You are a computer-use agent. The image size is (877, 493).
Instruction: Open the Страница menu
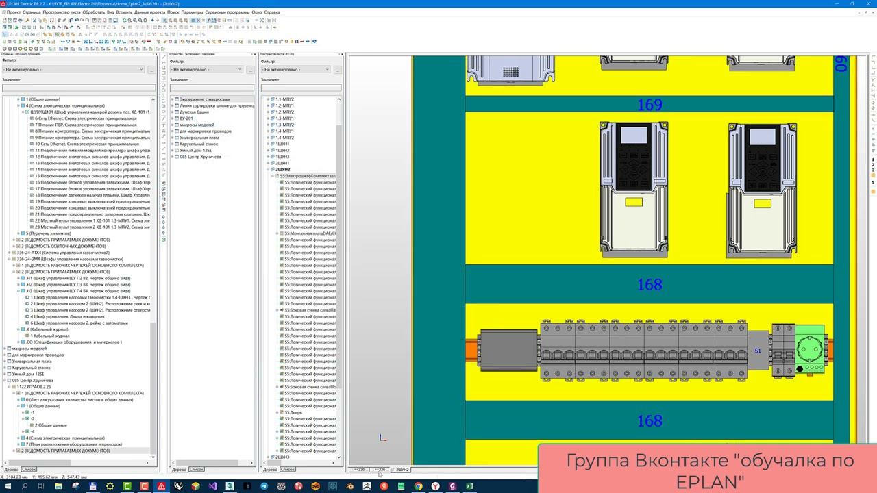coord(32,12)
